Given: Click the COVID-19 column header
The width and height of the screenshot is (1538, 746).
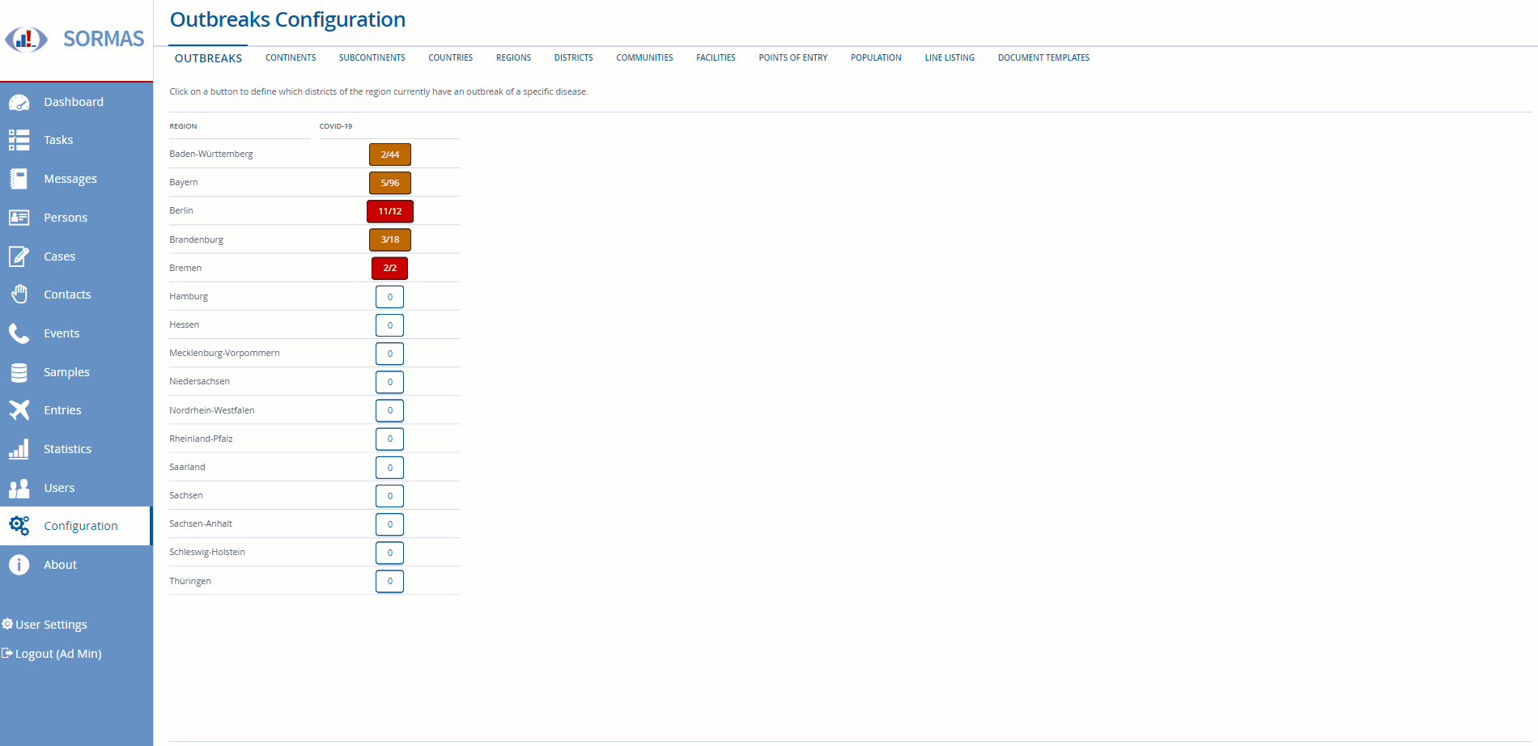Looking at the screenshot, I should coord(336,126).
